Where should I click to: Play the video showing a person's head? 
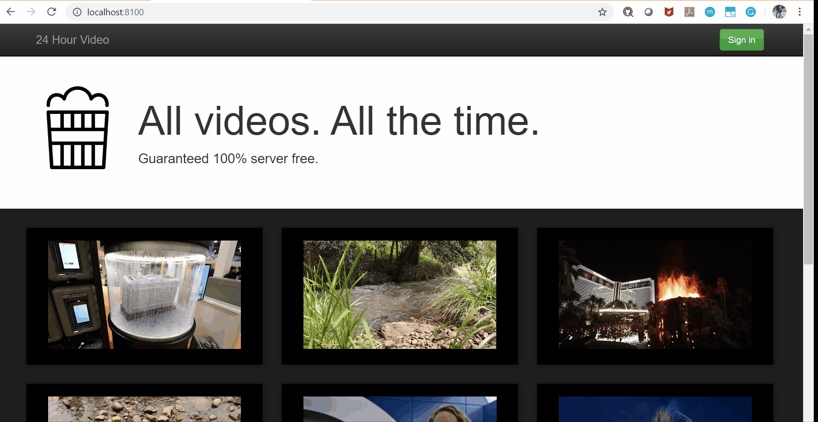[400, 409]
